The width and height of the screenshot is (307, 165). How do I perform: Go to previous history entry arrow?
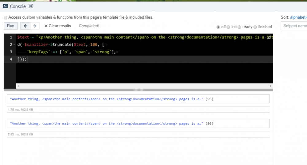coord(25,26)
